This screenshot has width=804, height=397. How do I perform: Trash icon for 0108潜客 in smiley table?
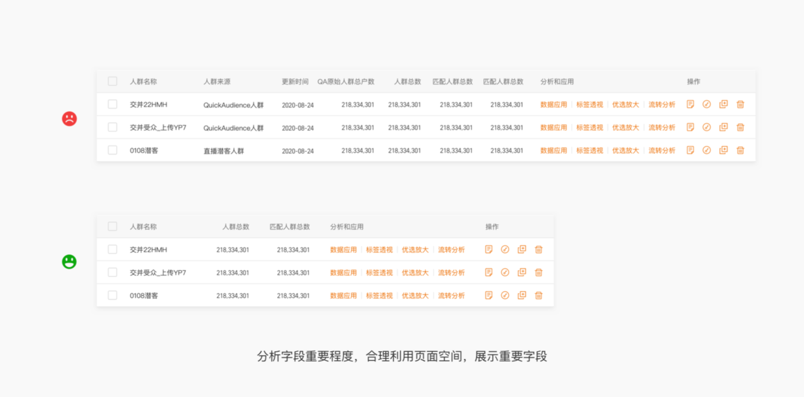(x=539, y=295)
